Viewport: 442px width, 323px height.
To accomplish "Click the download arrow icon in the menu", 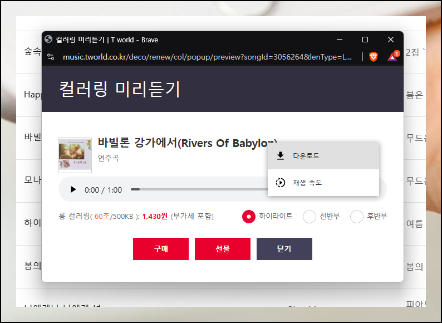I will [x=280, y=156].
